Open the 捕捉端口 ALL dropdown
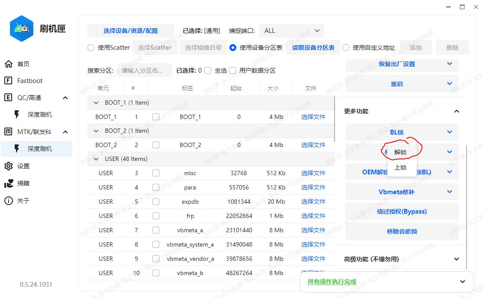This screenshot has width=483, height=298. 291,31
